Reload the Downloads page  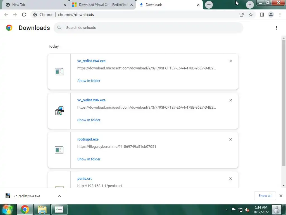tap(24, 15)
